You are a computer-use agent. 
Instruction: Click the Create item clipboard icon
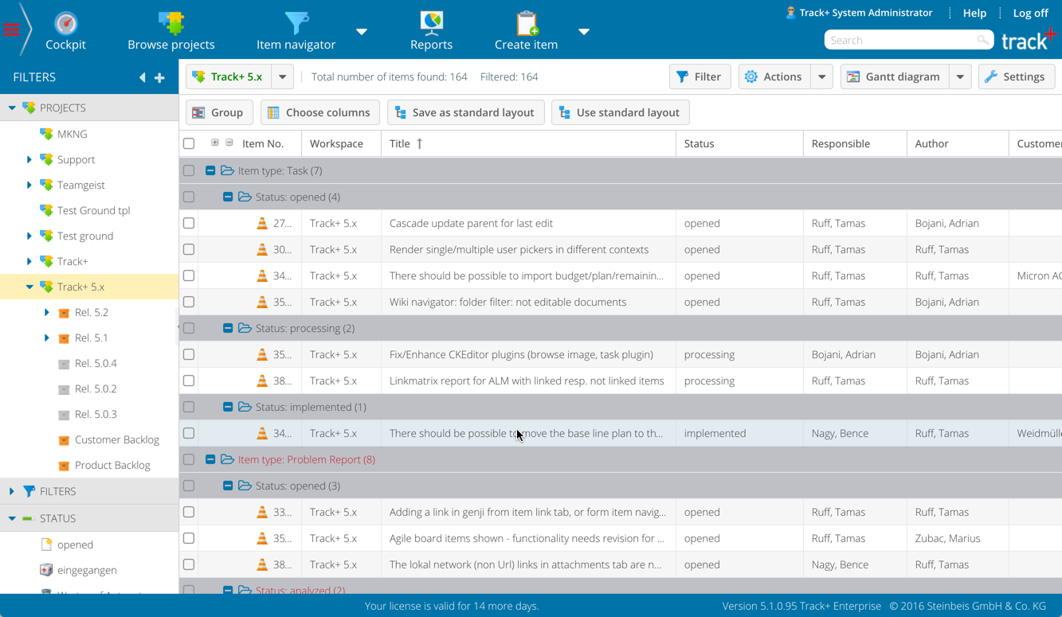click(x=526, y=24)
